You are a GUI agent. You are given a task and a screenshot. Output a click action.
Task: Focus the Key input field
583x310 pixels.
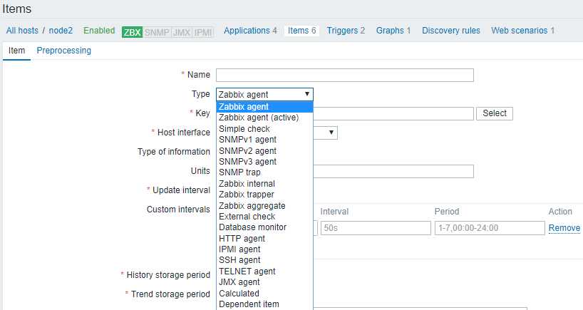(x=393, y=113)
